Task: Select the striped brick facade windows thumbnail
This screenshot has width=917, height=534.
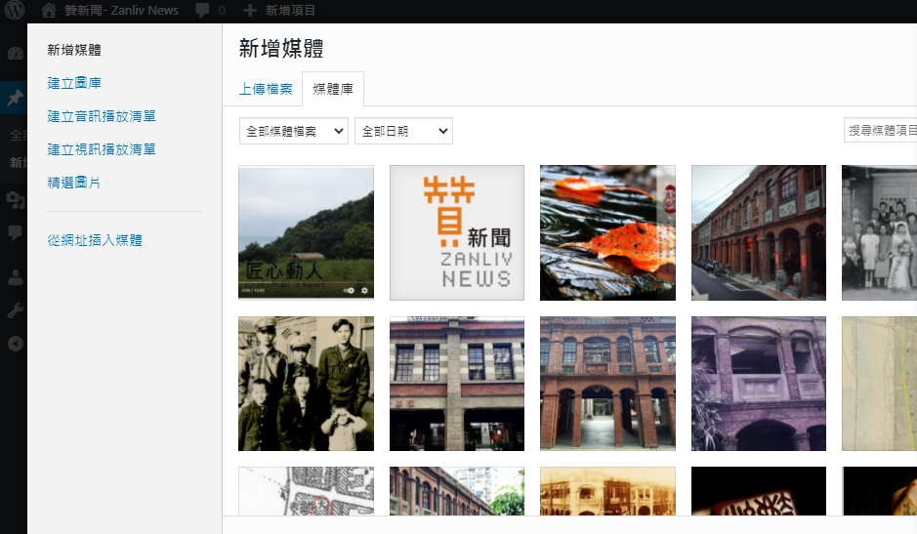Action: [457, 384]
